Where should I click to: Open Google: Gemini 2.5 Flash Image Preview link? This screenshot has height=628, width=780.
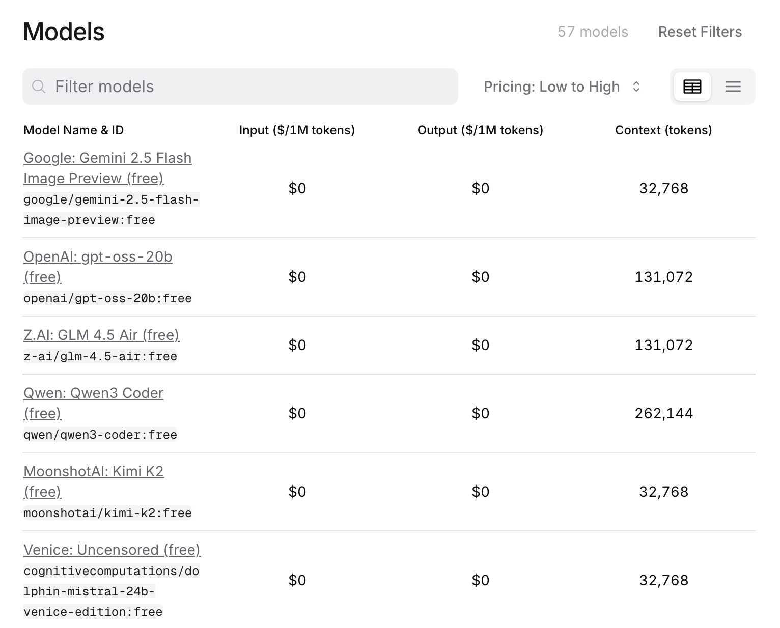[x=107, y=168]
